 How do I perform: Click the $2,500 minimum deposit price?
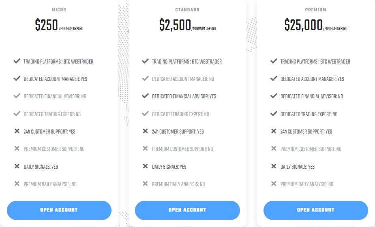point(175,25)
